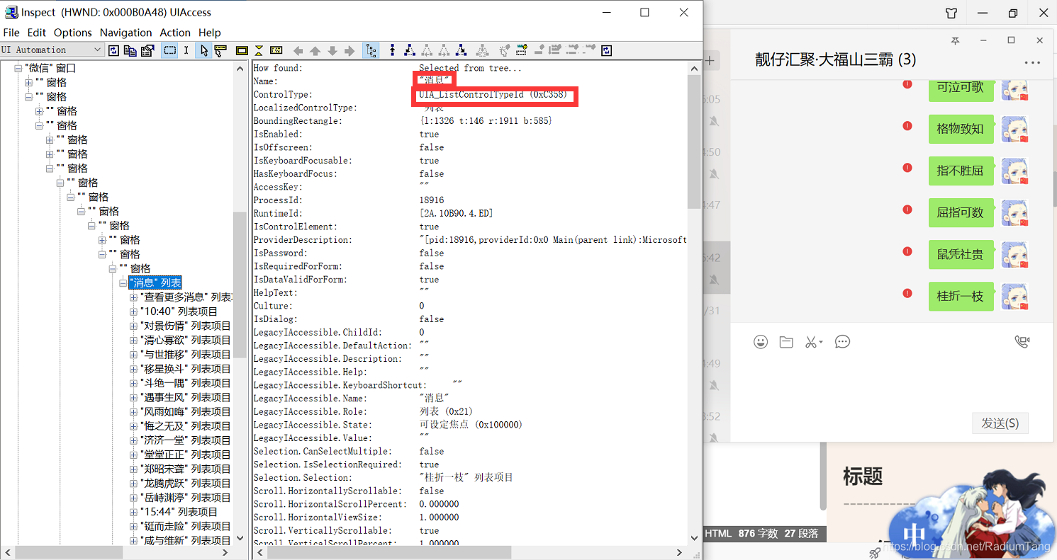The width and height of the screenshot is (1057, 560).
Task: Start a video call icon in WeChat
Action: [1022, 342]
